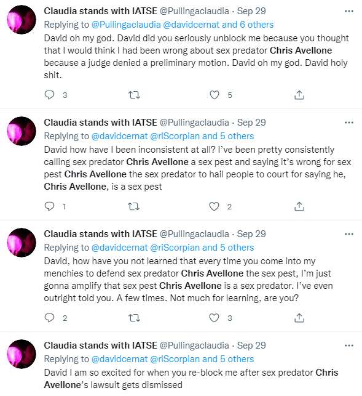The height and width of the screenshot is (396, 362).
Task: Open the more options menu on second tweet
Action: (349, 123)
